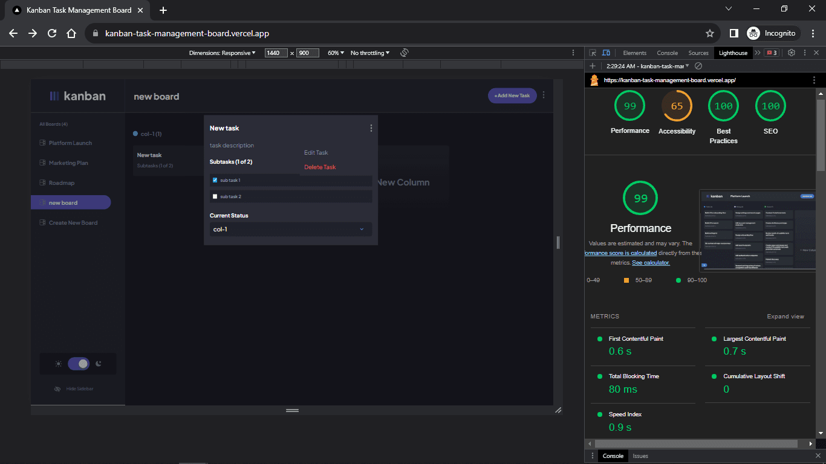The image size is (826, 464).
Task: Toggle the dark/light theme switch
Action: point(79,364)
